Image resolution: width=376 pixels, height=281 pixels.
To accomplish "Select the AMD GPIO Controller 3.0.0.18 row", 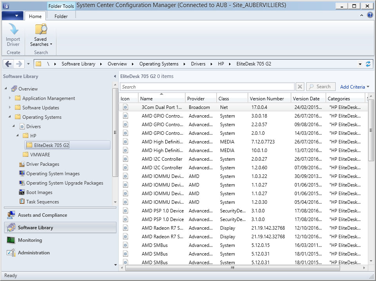I will 243,116.
